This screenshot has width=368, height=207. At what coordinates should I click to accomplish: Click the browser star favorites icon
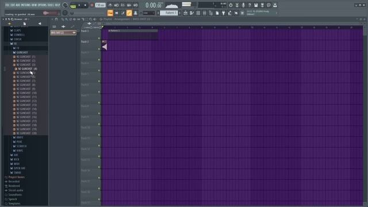[x=9, y=24]
